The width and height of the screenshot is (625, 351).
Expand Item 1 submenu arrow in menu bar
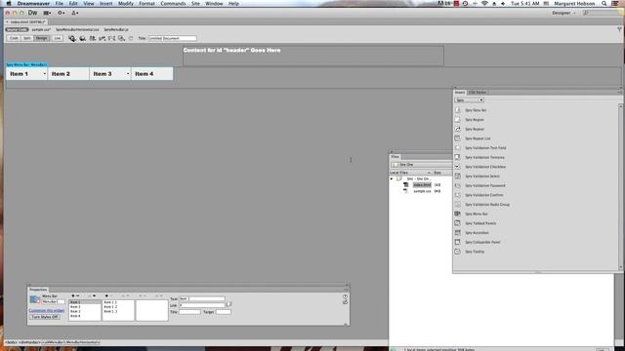point(44,74)
